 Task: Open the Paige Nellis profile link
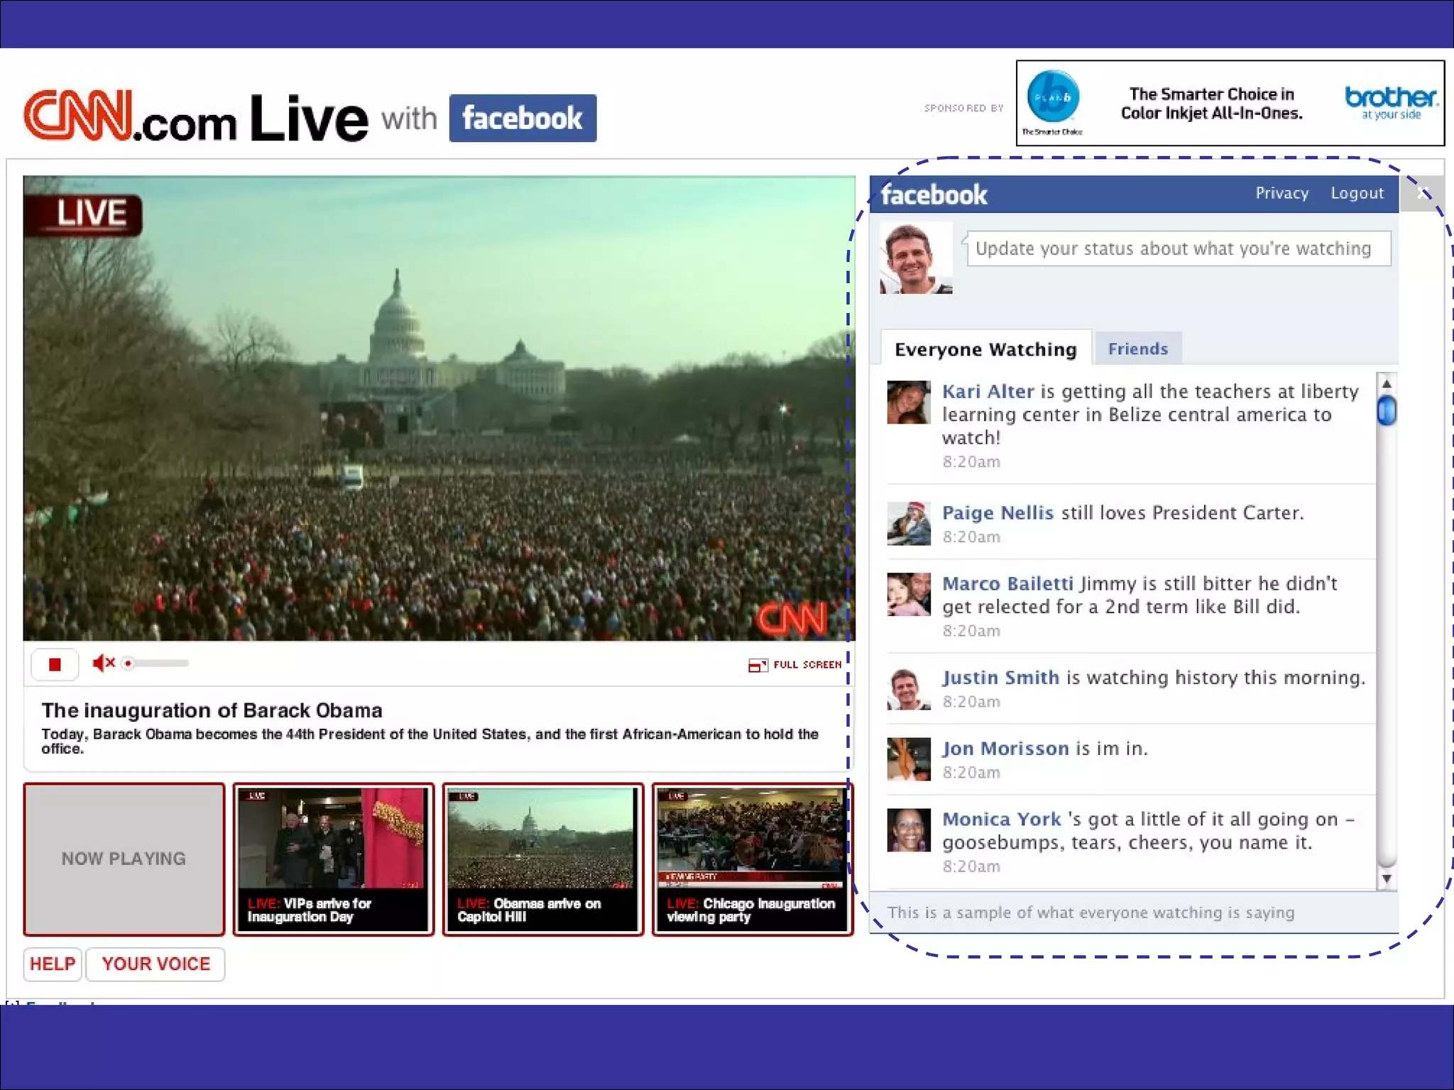(x=997, y=512)
